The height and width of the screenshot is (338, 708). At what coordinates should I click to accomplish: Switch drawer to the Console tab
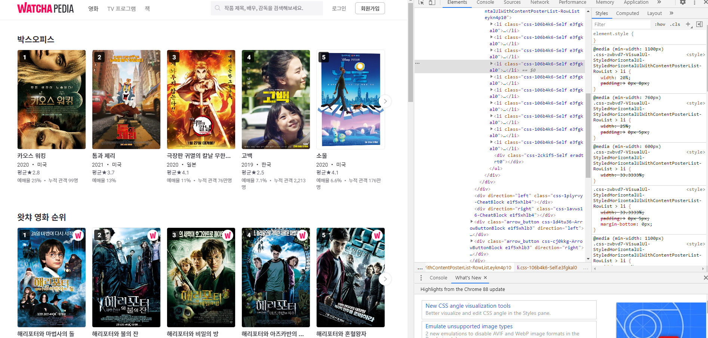pos(438,278)
